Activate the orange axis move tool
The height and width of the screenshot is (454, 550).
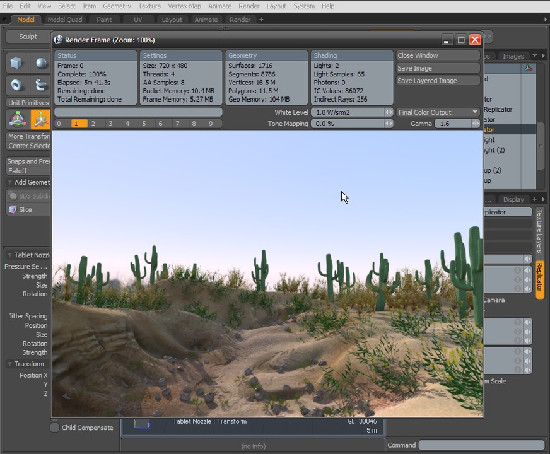(x=40, y=119)
